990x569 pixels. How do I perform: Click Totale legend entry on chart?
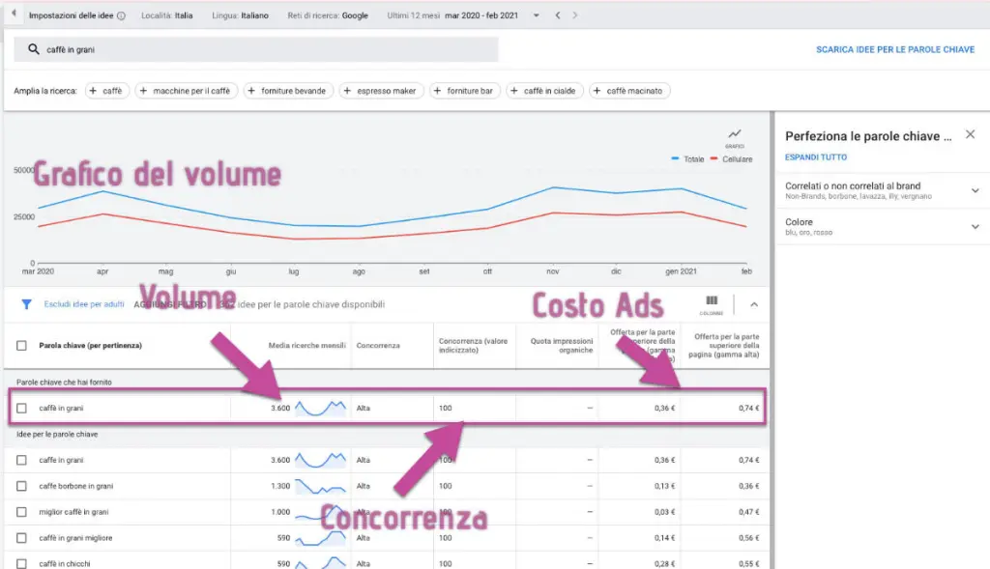pyautogui.click(x=687, y=159)
